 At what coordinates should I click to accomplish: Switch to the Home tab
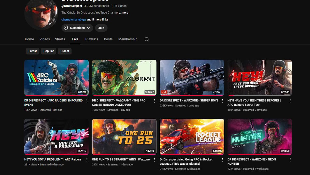[29, 39]
